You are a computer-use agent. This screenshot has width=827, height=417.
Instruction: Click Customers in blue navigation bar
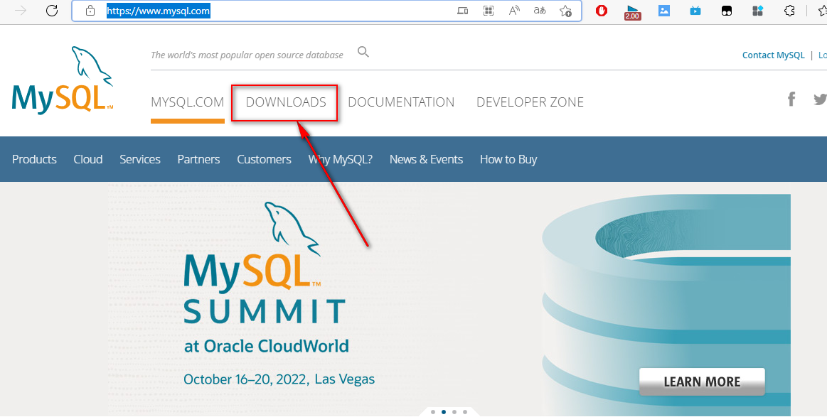point(265,159)
